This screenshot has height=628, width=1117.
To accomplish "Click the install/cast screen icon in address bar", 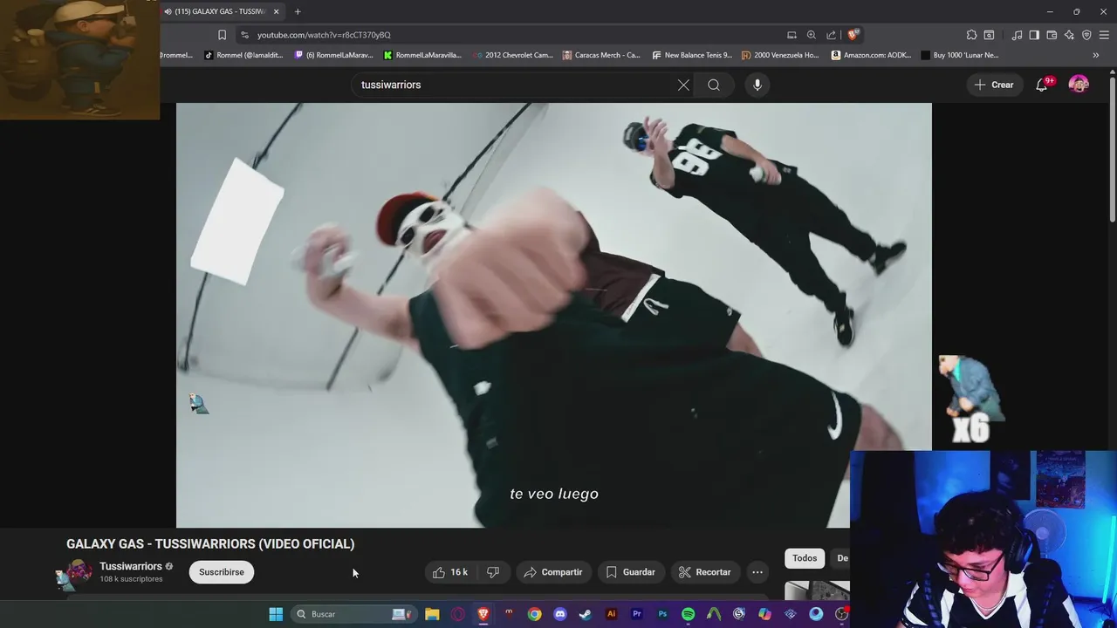I will [x=791, y=35].
